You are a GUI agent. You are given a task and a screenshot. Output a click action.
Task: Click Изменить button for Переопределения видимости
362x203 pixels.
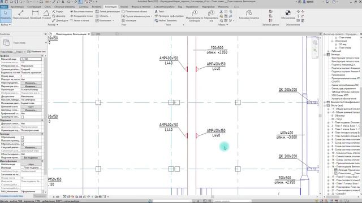pyautogui.click(x=31, y=83)
